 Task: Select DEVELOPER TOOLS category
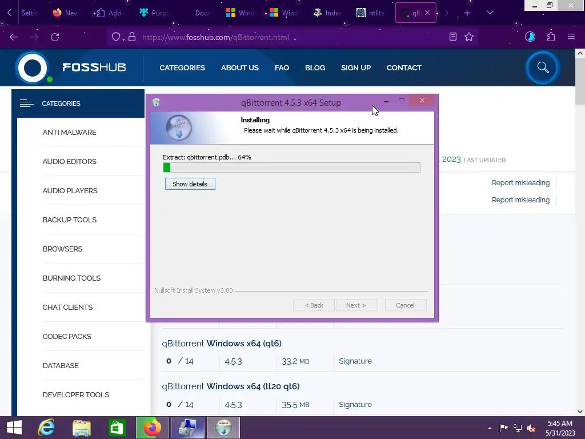pyautogui.click(x=76, y=394)
